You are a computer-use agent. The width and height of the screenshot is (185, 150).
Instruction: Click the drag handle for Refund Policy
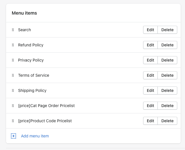click(13, 45)
